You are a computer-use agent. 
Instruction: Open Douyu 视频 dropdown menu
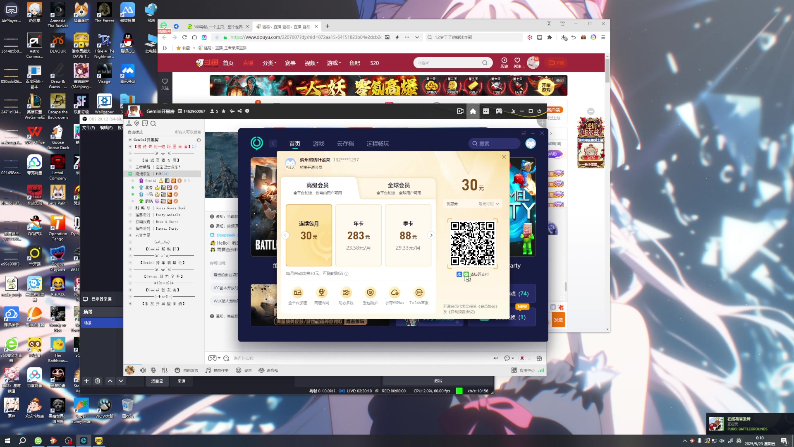[x=311, y=63]
